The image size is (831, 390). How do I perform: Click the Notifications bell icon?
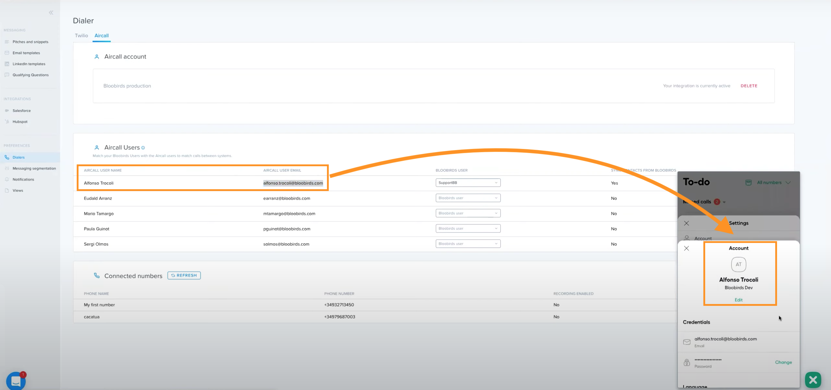coord(7,179)
